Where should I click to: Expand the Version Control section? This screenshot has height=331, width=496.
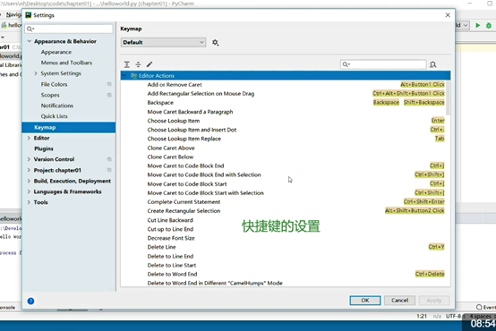tap(29, 159)
